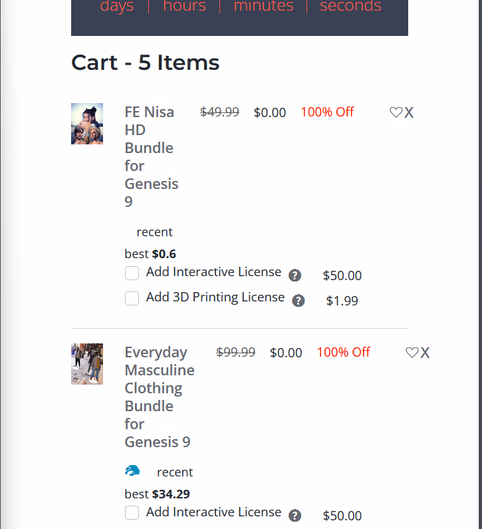Enable Interactive License for FE Nisa bundle
This screenshot has height=529, width=482.
pos(132,273)
